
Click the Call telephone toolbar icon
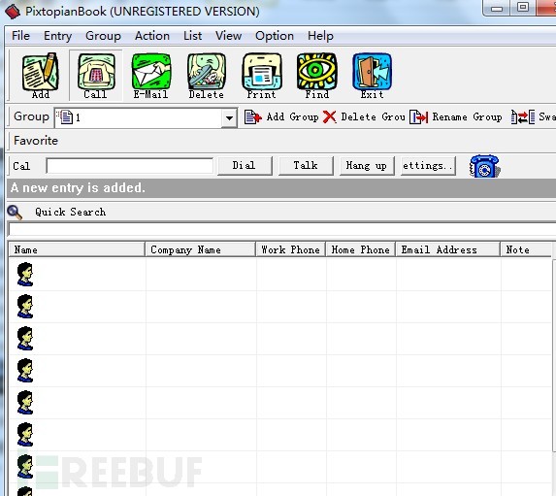(96, 75)
